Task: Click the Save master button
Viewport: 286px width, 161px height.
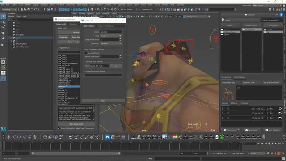Action: tap(252, 130)
